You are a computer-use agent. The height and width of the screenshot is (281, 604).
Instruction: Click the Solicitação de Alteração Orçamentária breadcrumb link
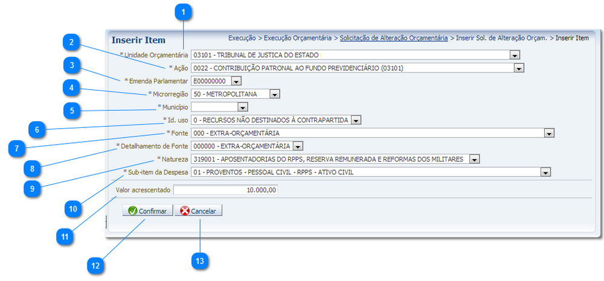tap(393, 38)
